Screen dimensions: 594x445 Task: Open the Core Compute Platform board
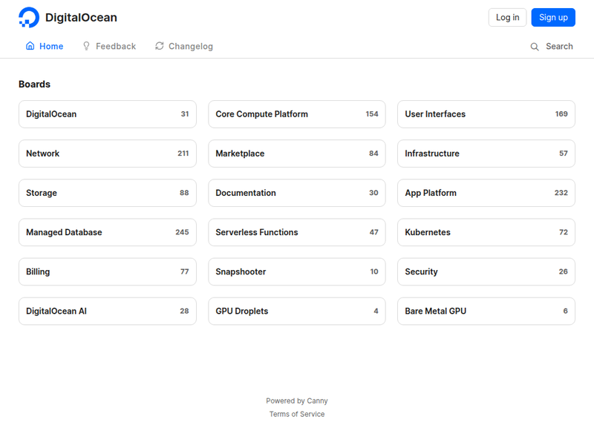(x=297, y=114)
